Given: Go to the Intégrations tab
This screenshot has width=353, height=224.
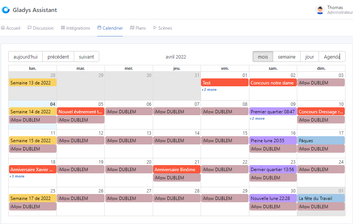Looking at the screenshot, I should click(x=75, y=28).
